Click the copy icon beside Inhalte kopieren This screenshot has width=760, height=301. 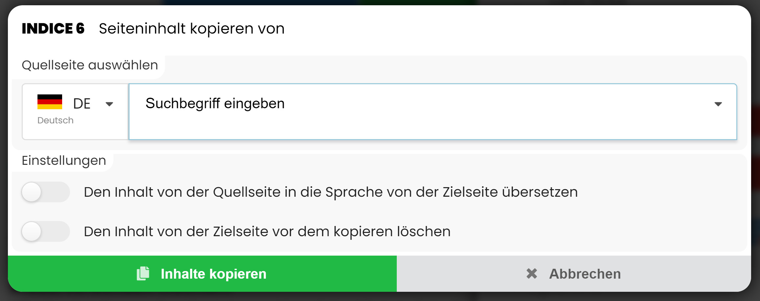pyautogui.click(x=143, y=273)
